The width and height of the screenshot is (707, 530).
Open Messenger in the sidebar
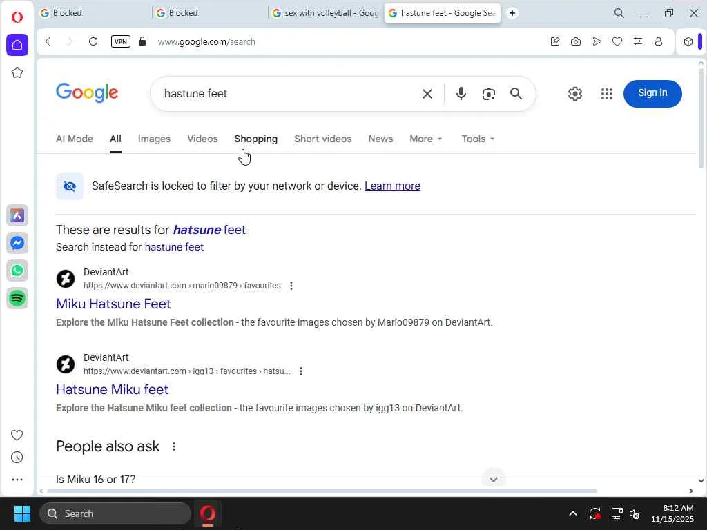tap(17, 243)
